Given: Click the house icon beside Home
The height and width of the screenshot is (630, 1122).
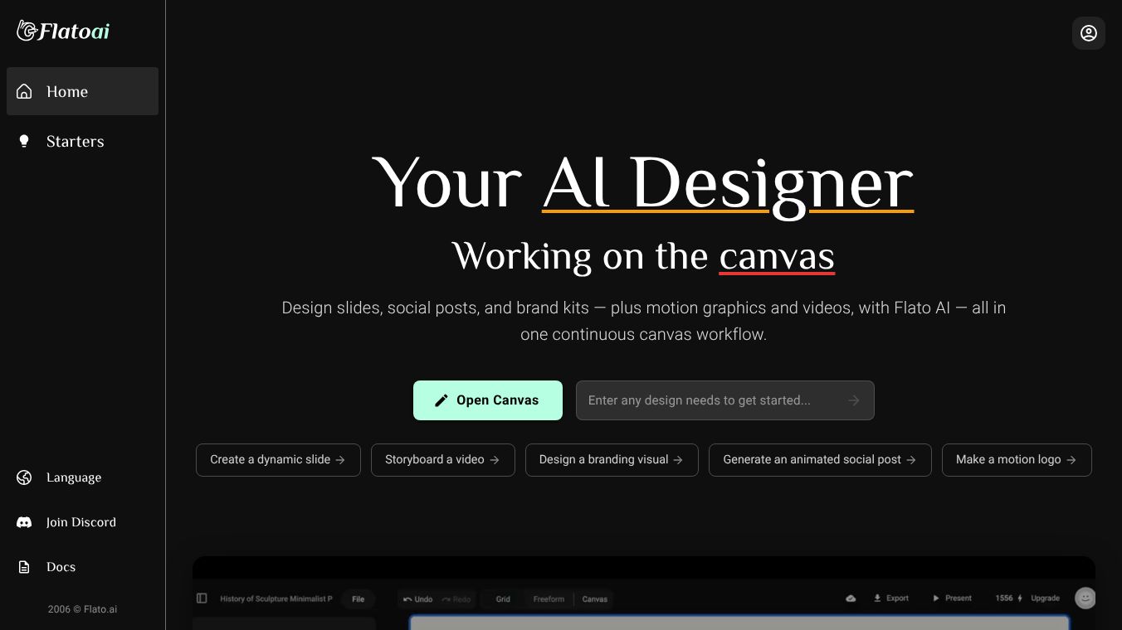Looking at the screenshot, I should click(x=24, y=91).
